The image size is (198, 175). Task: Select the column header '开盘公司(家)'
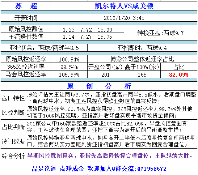click(x=105, y=67)
